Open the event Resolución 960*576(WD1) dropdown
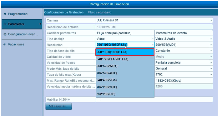219x117 pixels. point(211,45)
